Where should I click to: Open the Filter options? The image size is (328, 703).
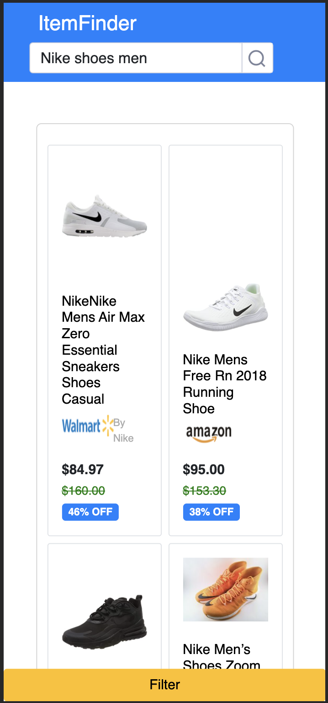[164, 685]
